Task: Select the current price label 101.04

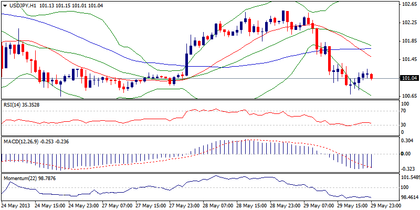Action: (x=408, y=78)
